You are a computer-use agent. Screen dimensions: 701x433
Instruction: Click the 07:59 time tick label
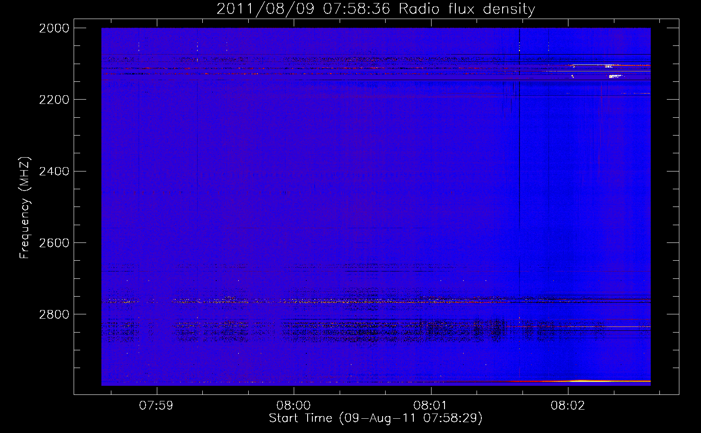point(156,406)
